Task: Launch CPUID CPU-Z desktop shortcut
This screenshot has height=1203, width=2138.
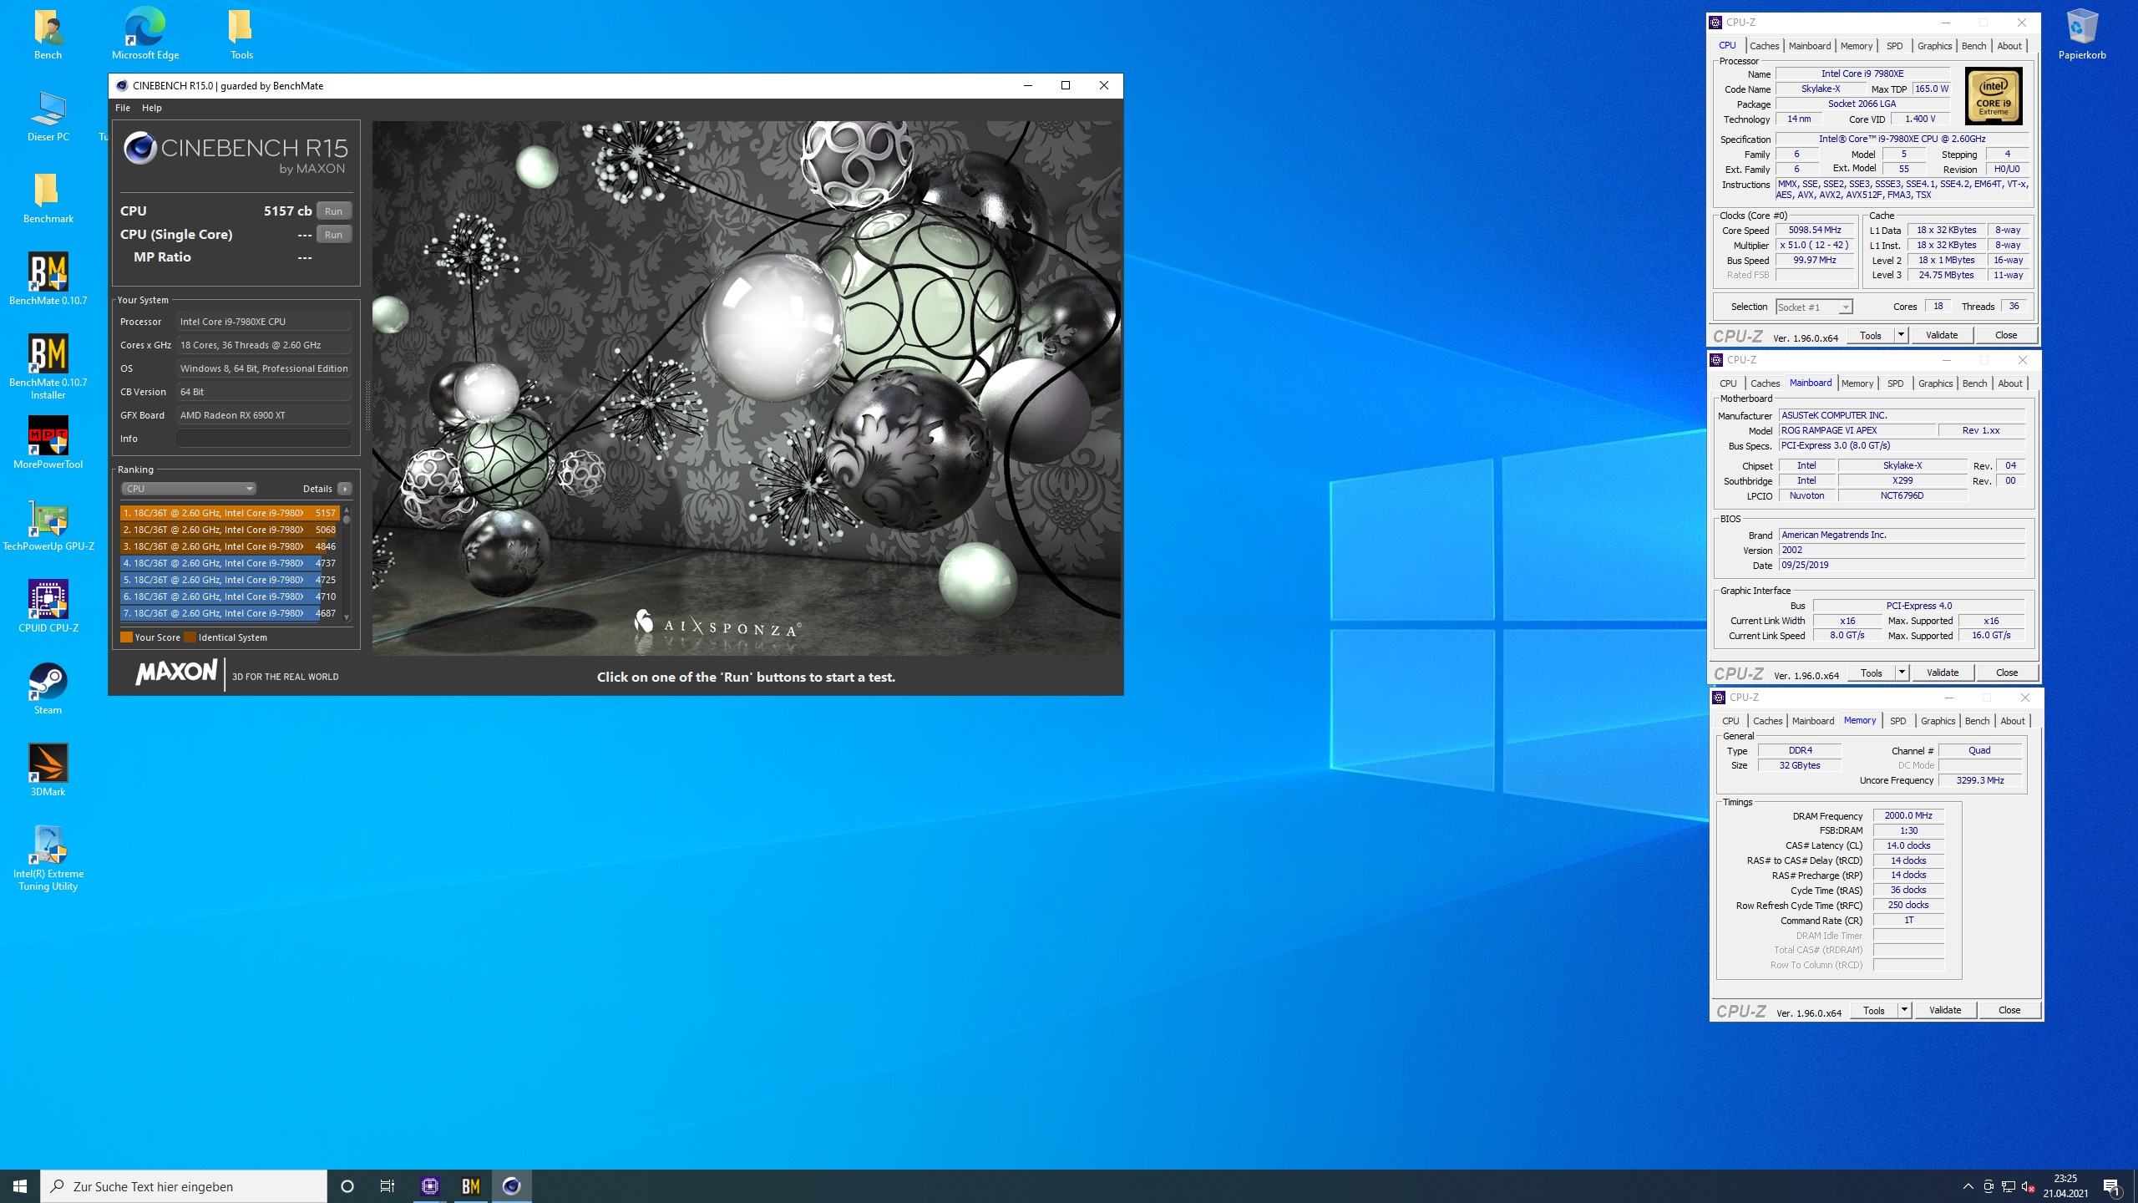Action: 48,607
